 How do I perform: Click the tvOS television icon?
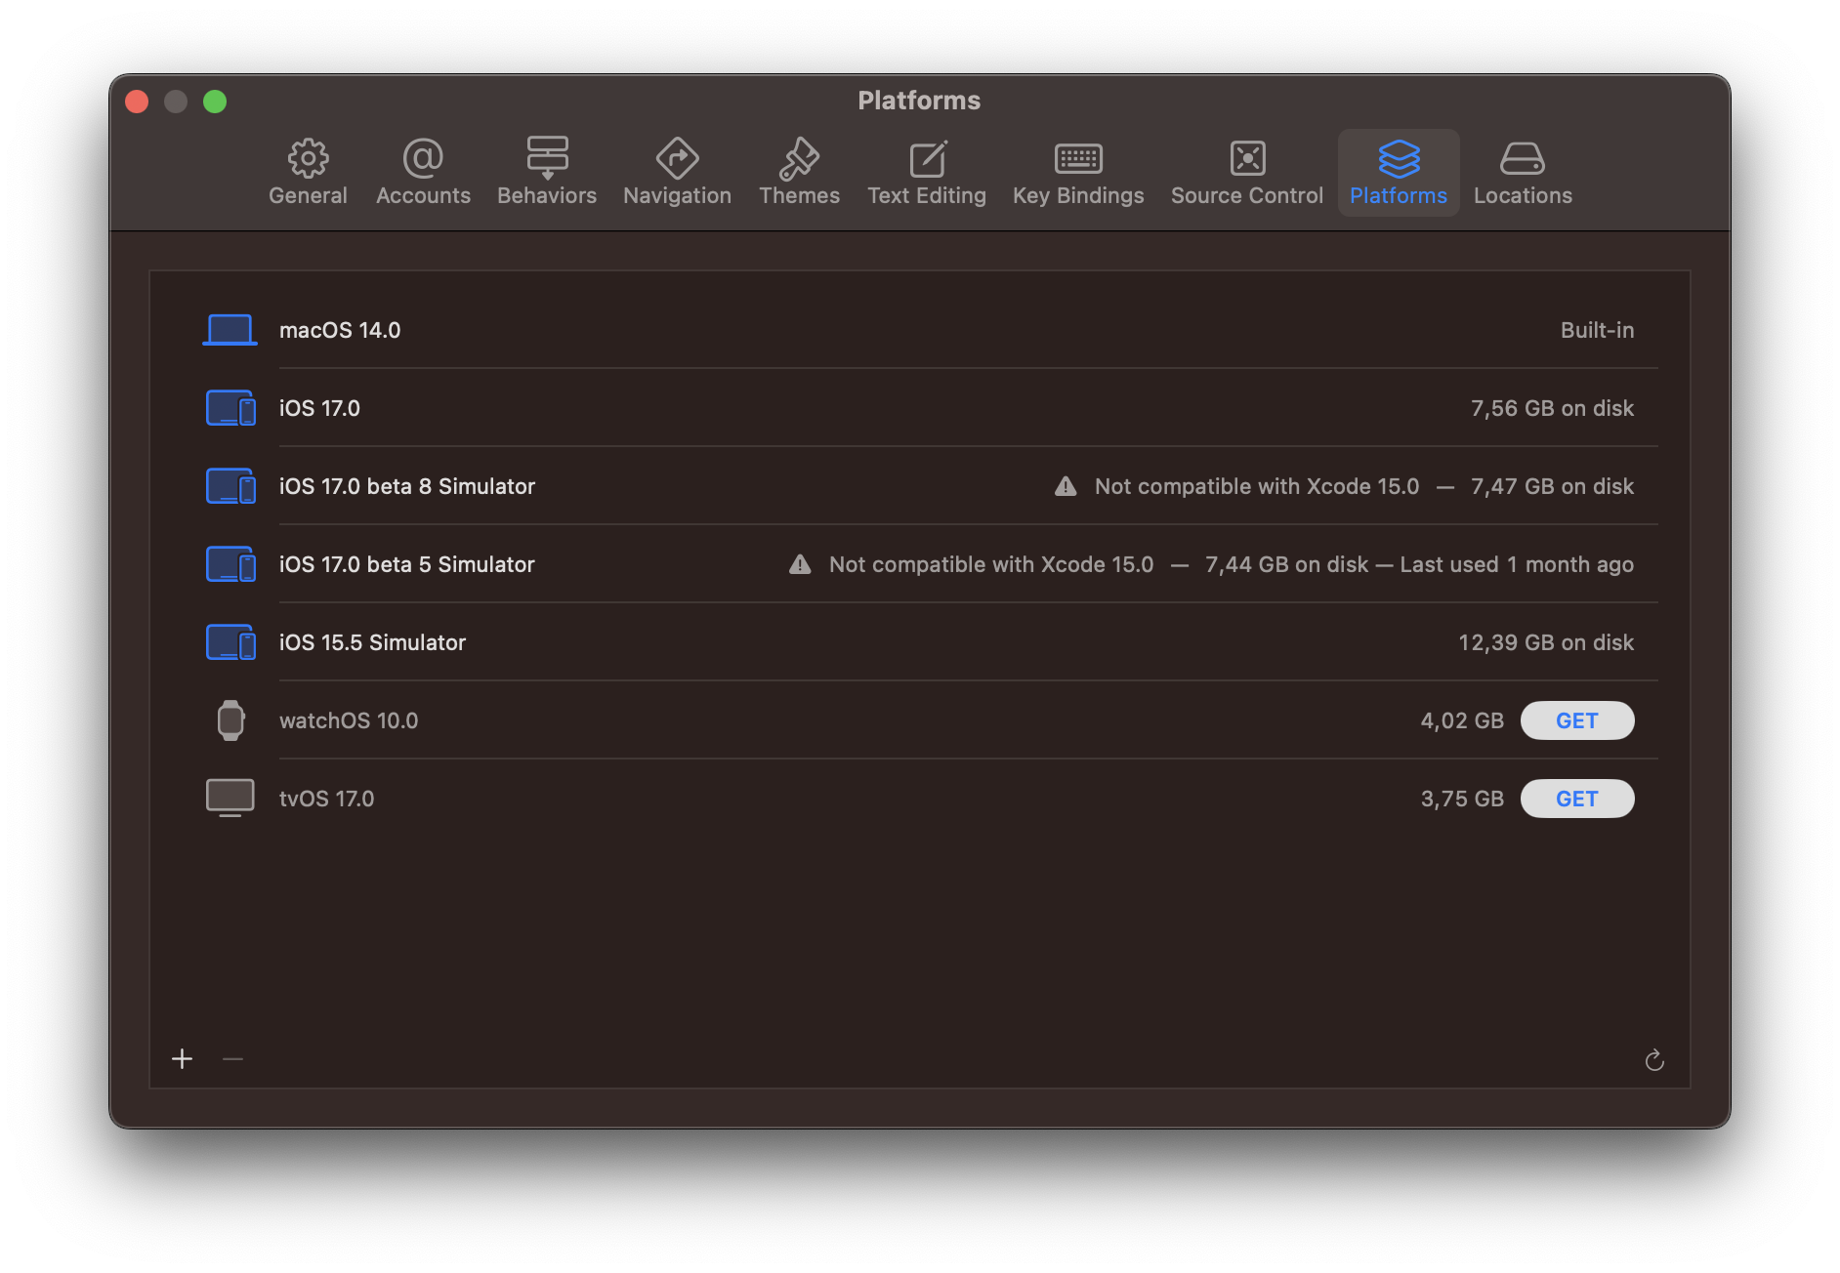(x=230, y=797)
